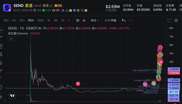Click the TradingView logo button
The height and width of the screenshot is (104, 182).
coord(12,96)
